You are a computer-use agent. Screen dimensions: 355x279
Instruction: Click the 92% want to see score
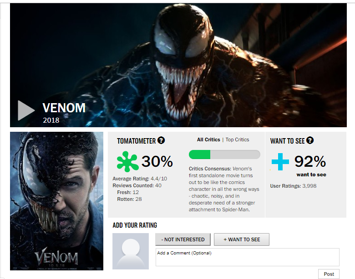coord(310,161)
